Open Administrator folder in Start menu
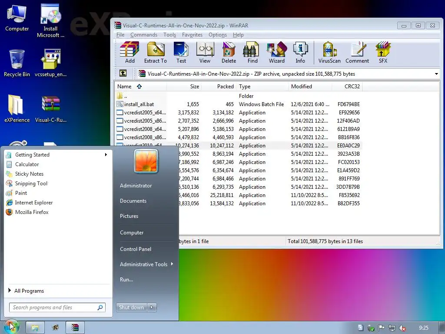The image size is (445, 334). pos(136,185)
